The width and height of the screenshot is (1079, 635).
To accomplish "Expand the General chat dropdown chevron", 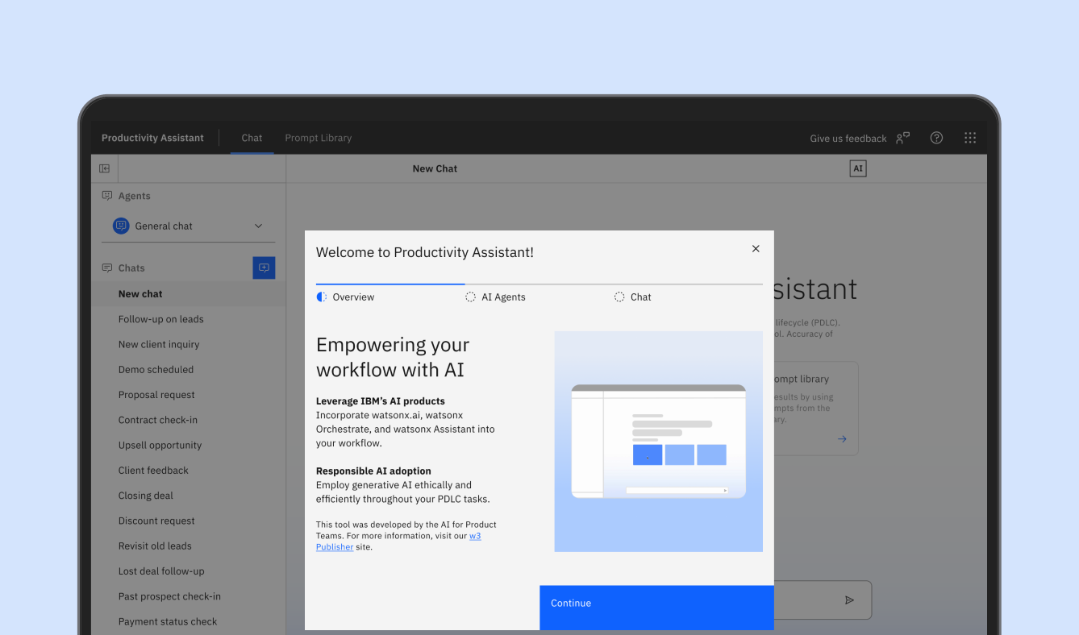I will (x=258, y=226).
